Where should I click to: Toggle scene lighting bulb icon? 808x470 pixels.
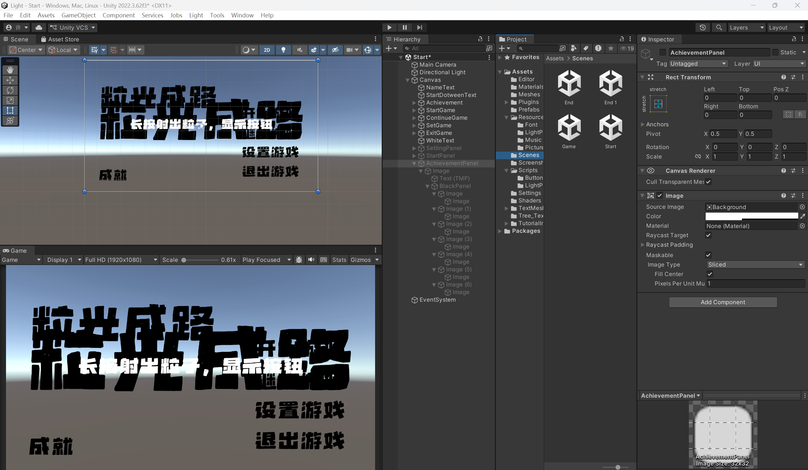283,50
